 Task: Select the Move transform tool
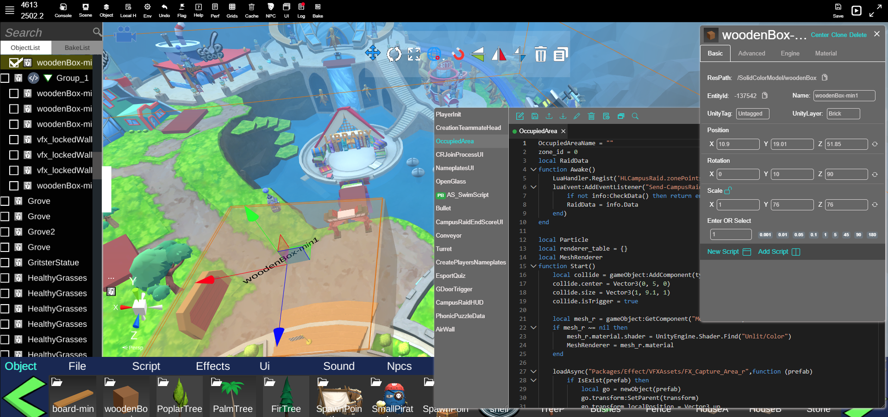tap(373, 54)
